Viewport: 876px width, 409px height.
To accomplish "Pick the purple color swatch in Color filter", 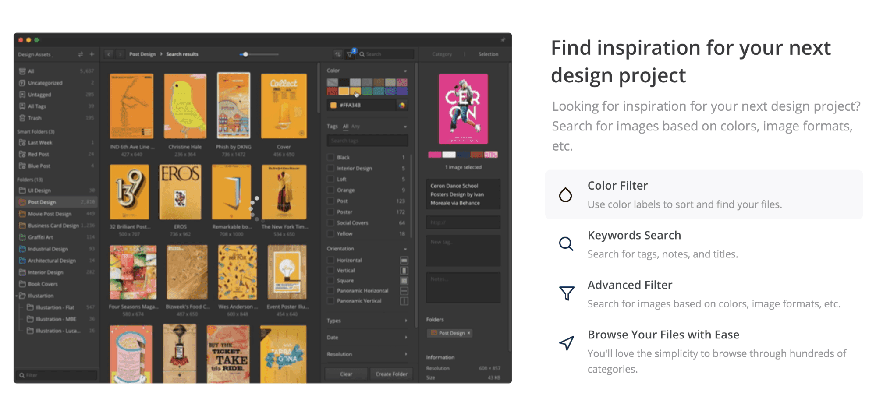I will pos(402,91).
